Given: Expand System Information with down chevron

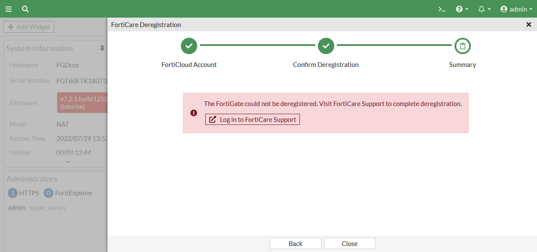Looking at the screenshot, I should point(68,162).
